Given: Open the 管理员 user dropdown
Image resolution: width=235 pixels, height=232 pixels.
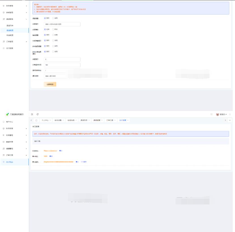Looking at the screenshot, I should click(222, 114).
